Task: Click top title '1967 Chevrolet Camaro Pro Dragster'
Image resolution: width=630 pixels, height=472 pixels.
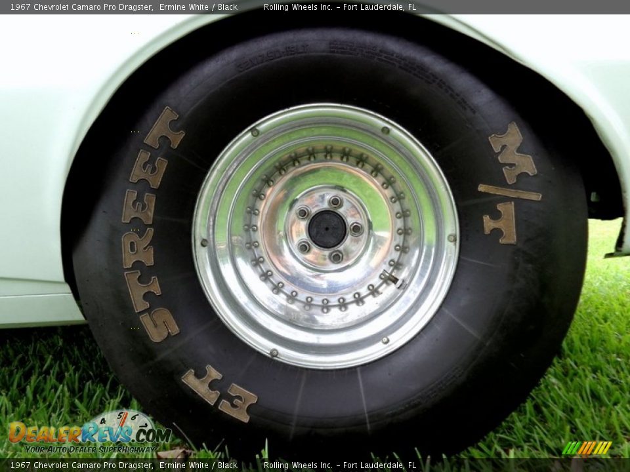Action: click(82, 7)
